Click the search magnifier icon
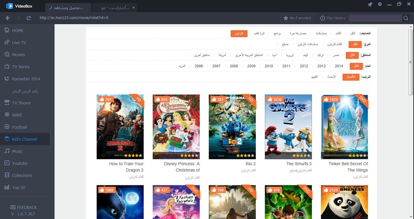Image resolution: width=414 pixels, height=219 pixels. pyautogui.click(x=406, y=18)
